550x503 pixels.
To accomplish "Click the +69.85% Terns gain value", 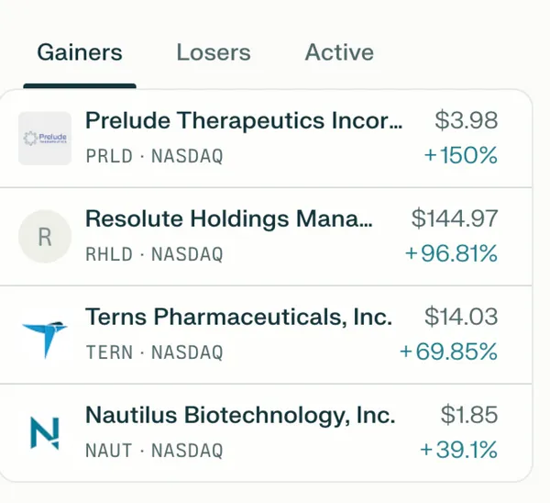I will pos(448,352).
